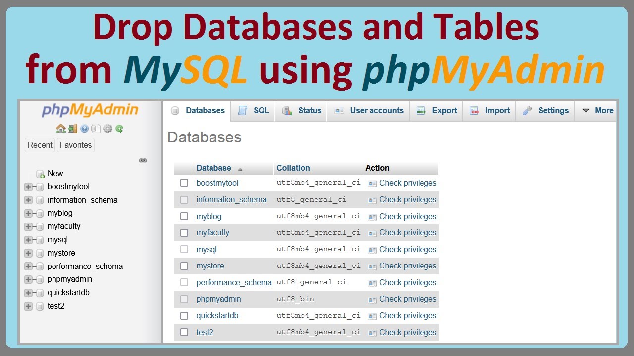The height and width of the screenshot is (356, 634).
Task: Click the Favorites button
Action: point(76,145)
